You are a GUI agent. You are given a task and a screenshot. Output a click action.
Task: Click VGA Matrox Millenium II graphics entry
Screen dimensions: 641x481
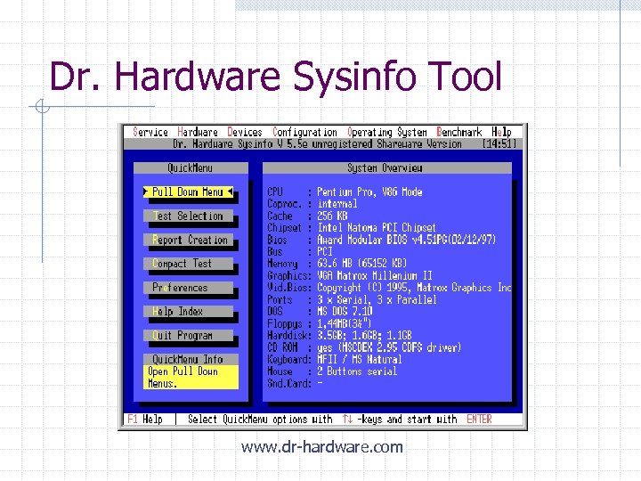375,275
